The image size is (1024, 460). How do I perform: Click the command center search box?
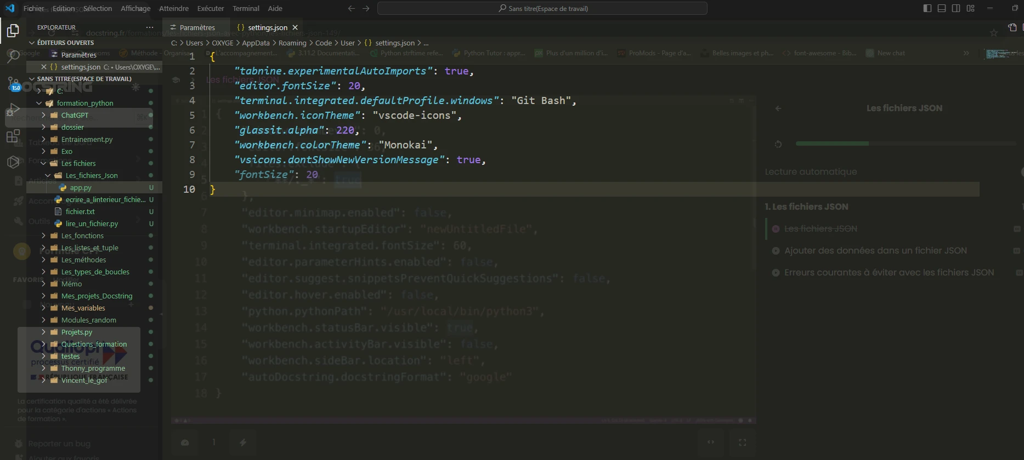[542, 8]
